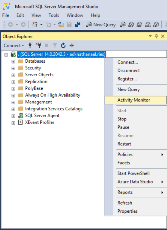The image size is (167, 230).
Task: Open the New Project dropdown arrow
Action: (x=41, y=25)
